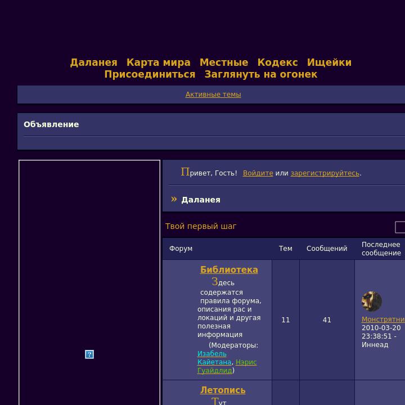The width and height of the screenshot is (405, 405).
Task: Select Ищейки in the top navigation
Action: point(329,62)
